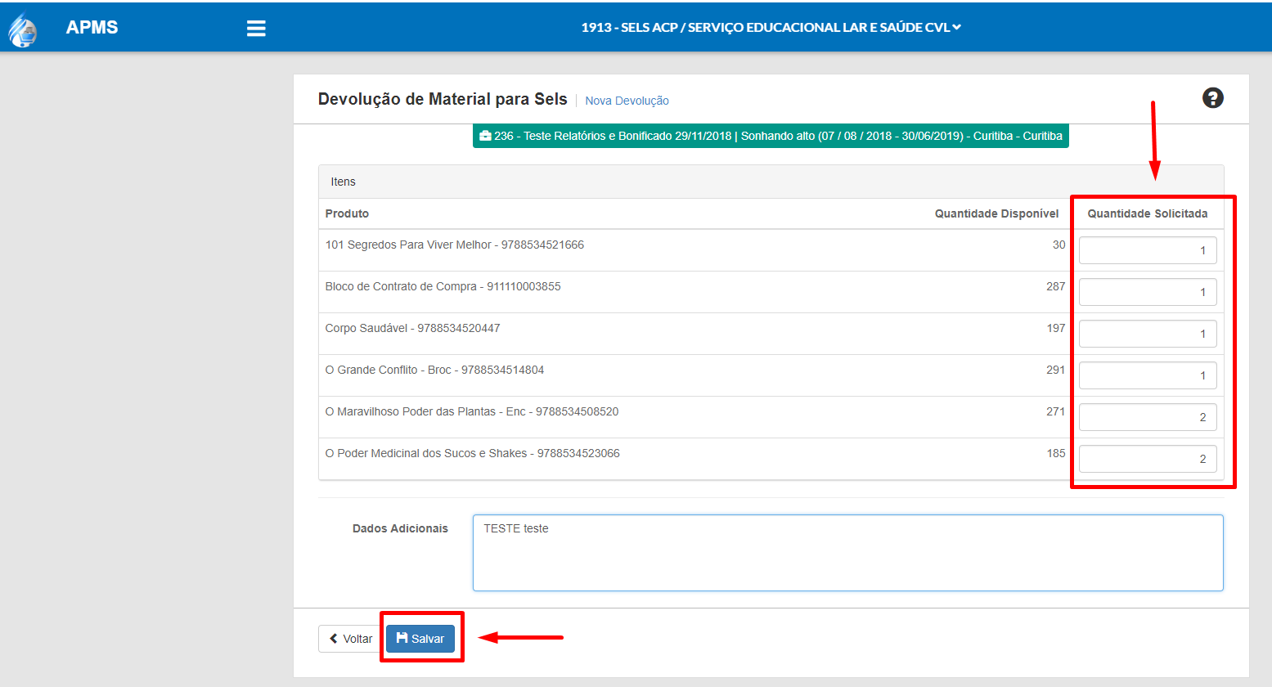This screenshot has height=687, width=1272.
Task: Click the Produto column header
Action: (347, 213)
